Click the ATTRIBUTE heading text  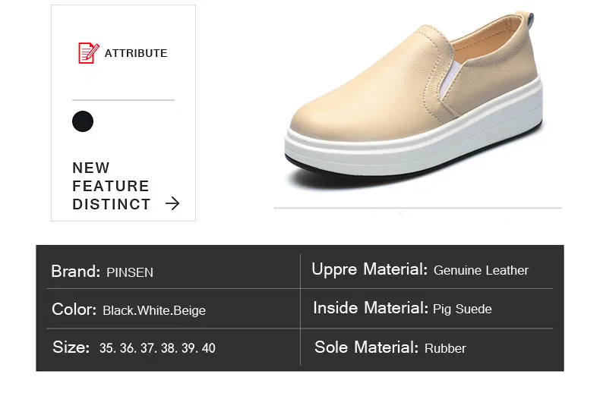[x=136, y=53]
